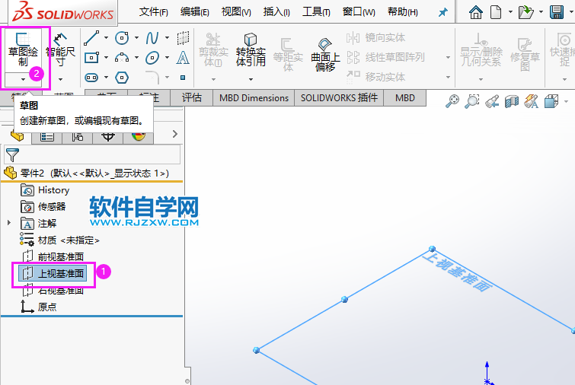Switch to the 评估 tab
The width and height of the screenshot is (575, 385).
click(191, 98)
